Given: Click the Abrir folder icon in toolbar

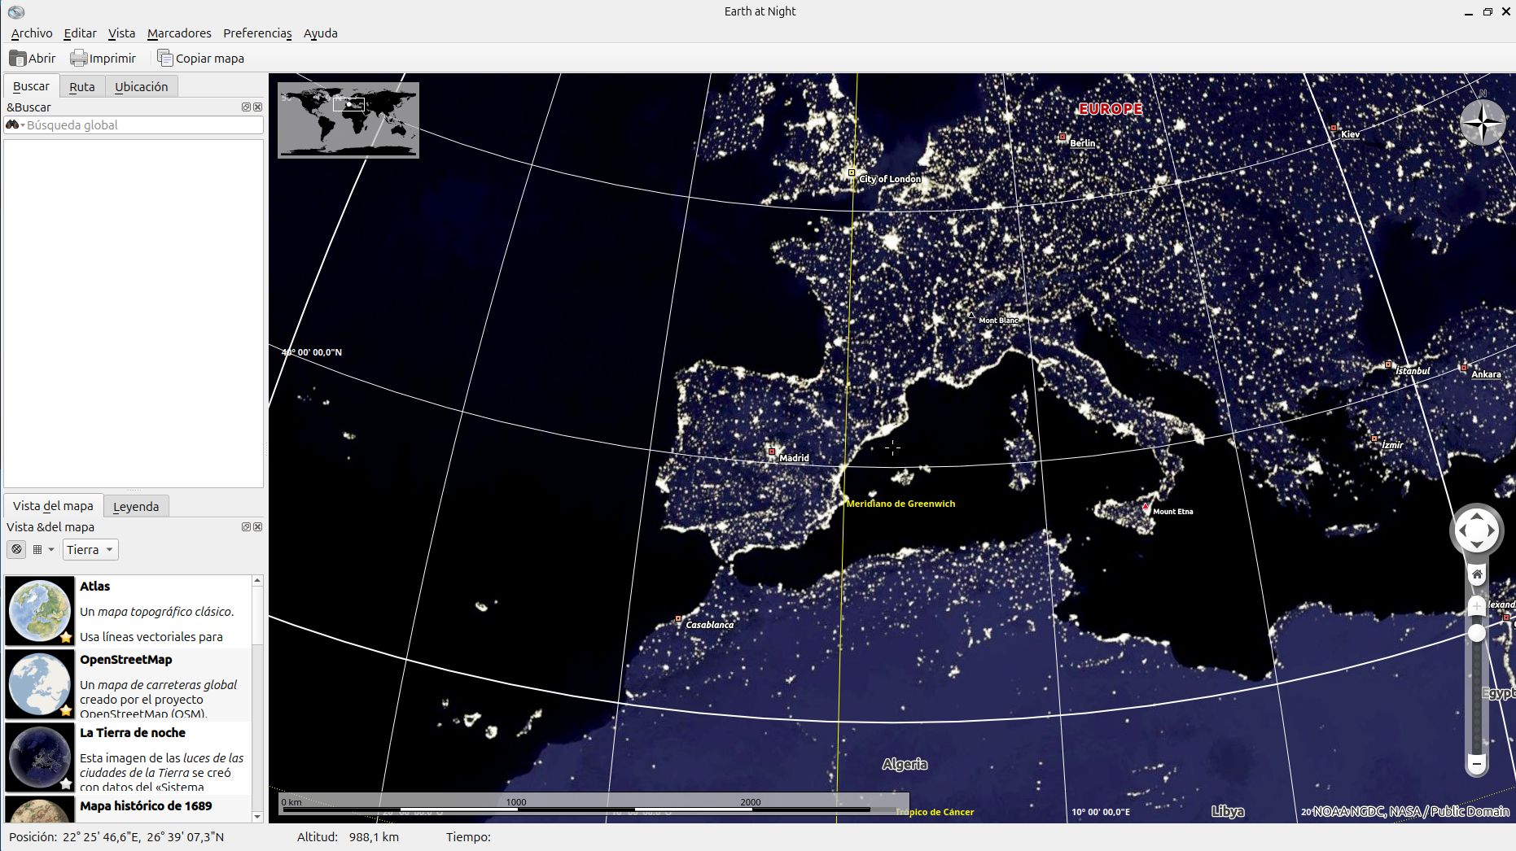Looking at the screenshot, I should pos(17,59).
